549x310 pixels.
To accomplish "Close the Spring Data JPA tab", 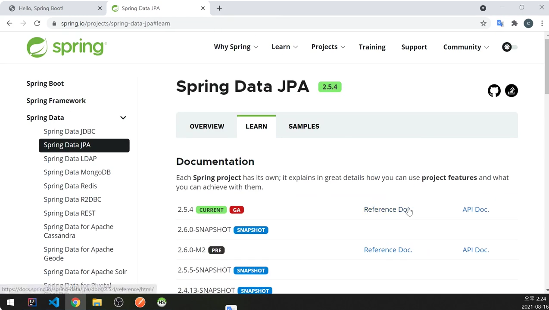I will [x=203, y=8].
